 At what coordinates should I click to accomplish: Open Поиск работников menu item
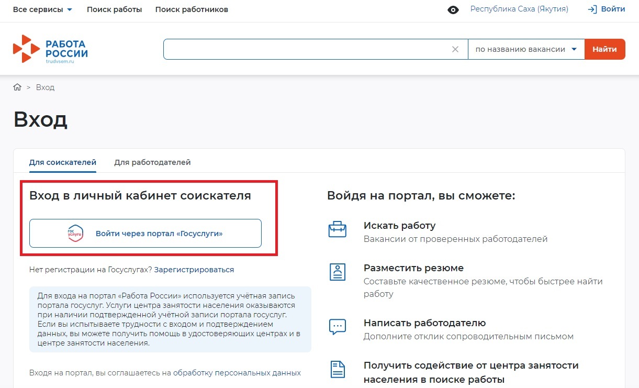[192, 9]
